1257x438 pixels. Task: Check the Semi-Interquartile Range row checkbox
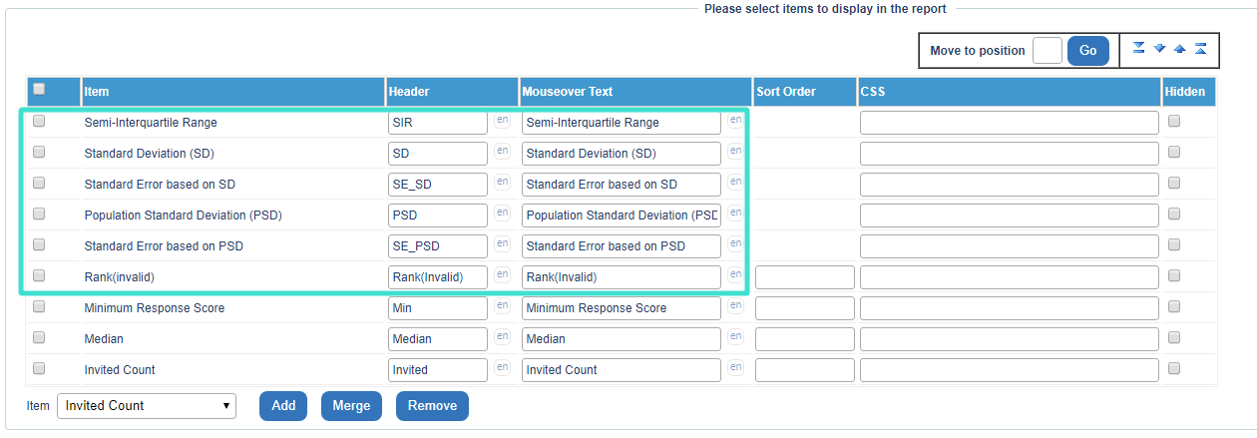(x=39, y=121)
